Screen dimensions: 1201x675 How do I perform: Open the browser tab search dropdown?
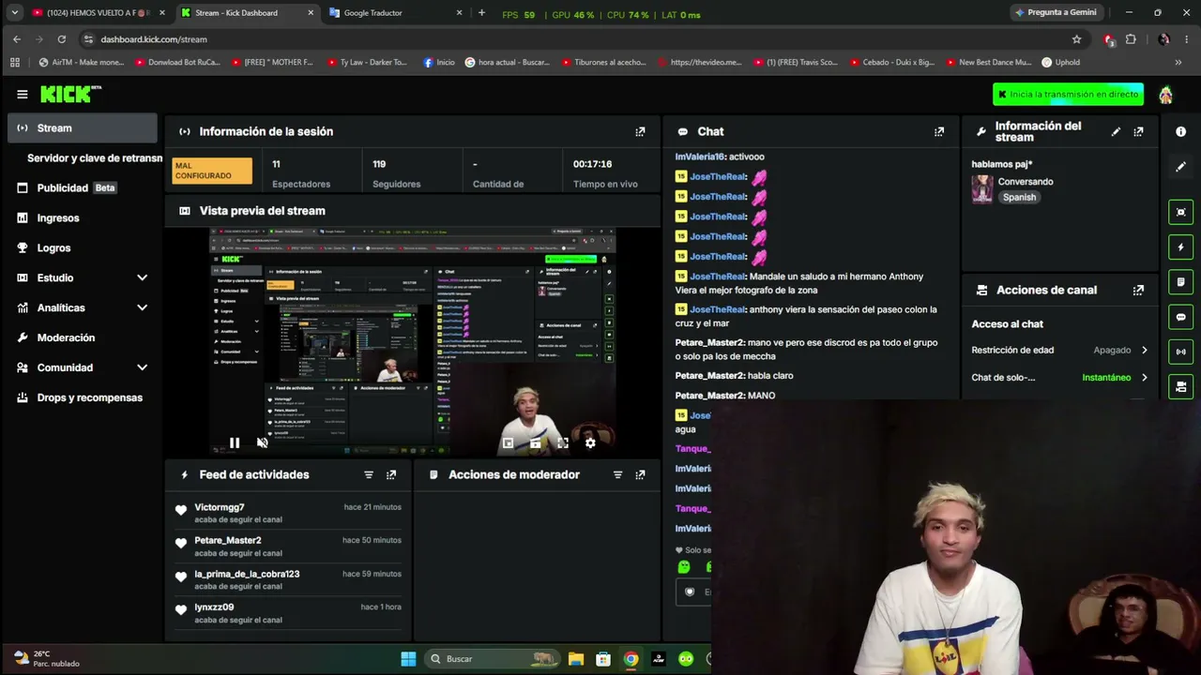(14, 13)
